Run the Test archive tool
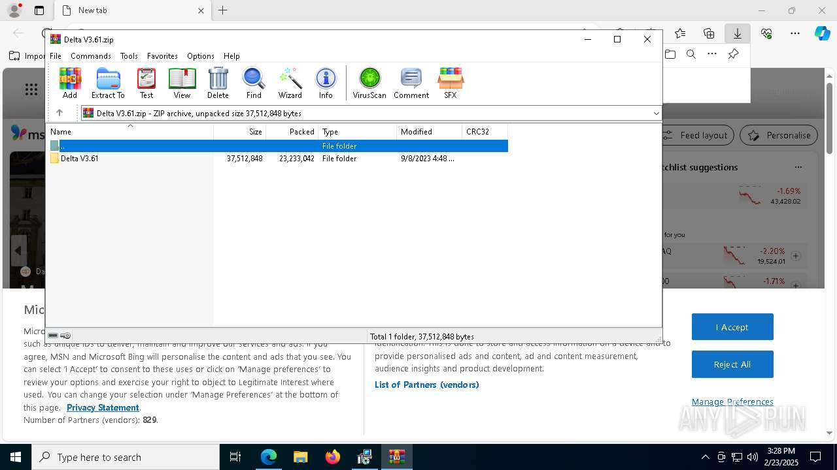 (x=146, y=83)
